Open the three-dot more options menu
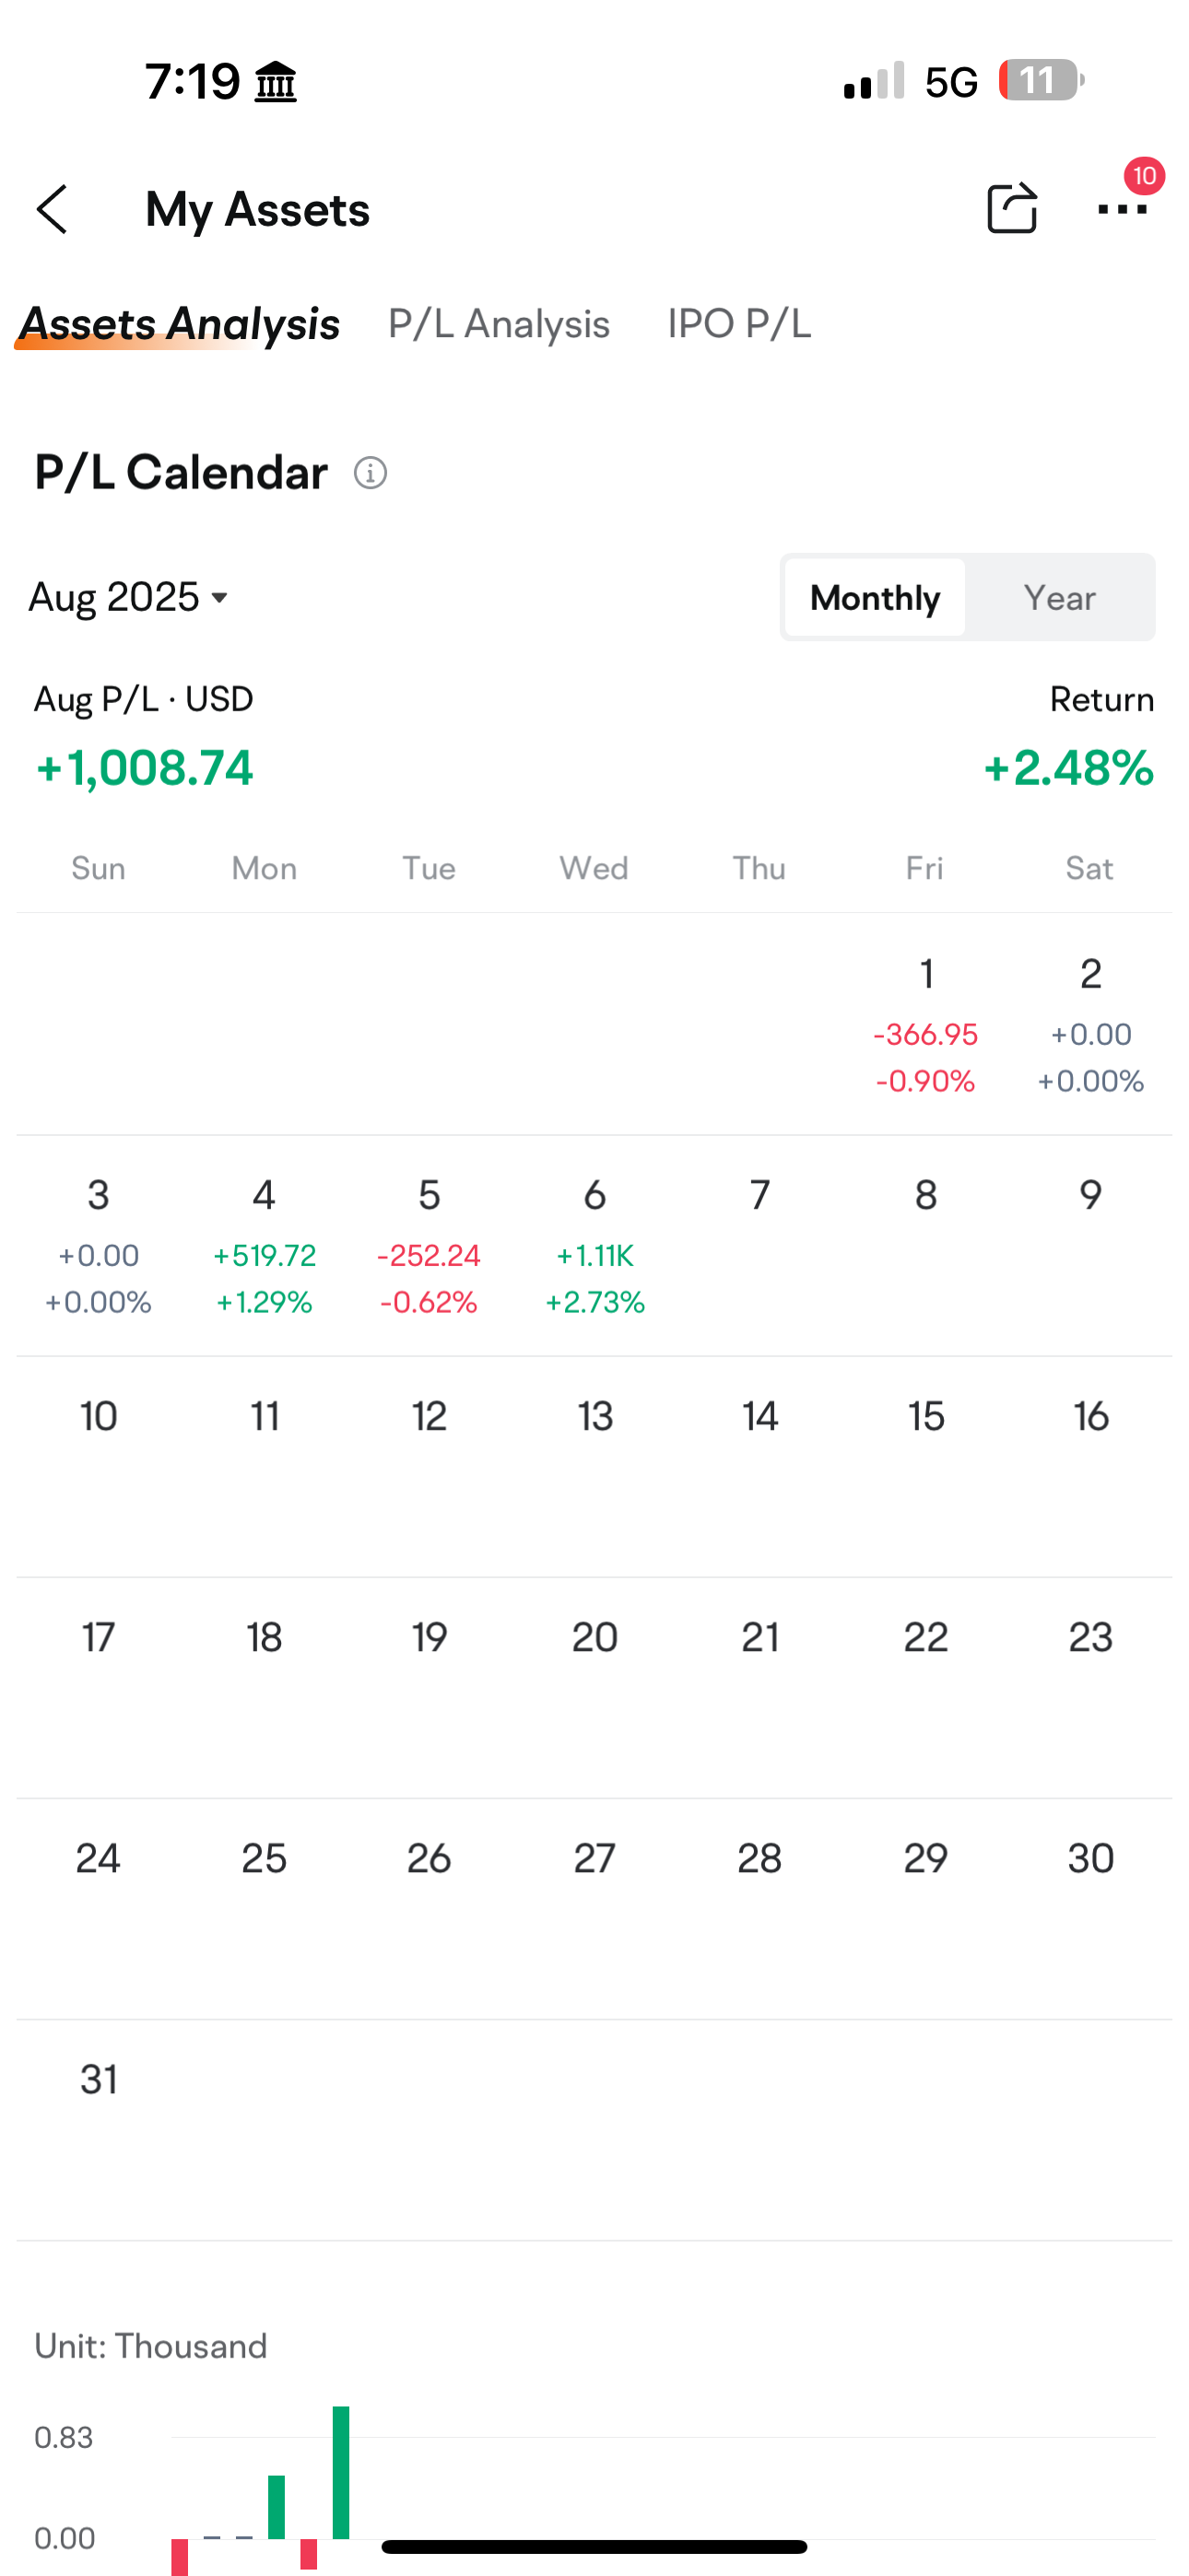 [x=1122, y=209]
